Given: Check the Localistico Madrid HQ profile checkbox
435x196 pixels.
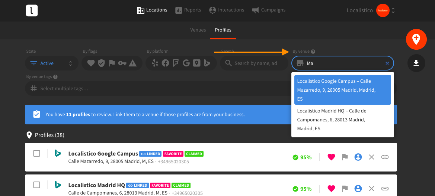Looking at the screenshot, I should (36, 184).
